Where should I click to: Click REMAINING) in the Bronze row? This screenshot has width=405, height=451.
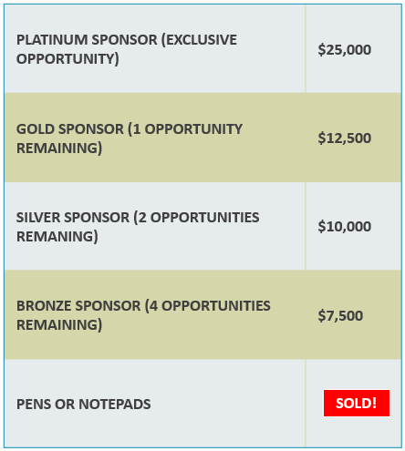coord(59,325)
